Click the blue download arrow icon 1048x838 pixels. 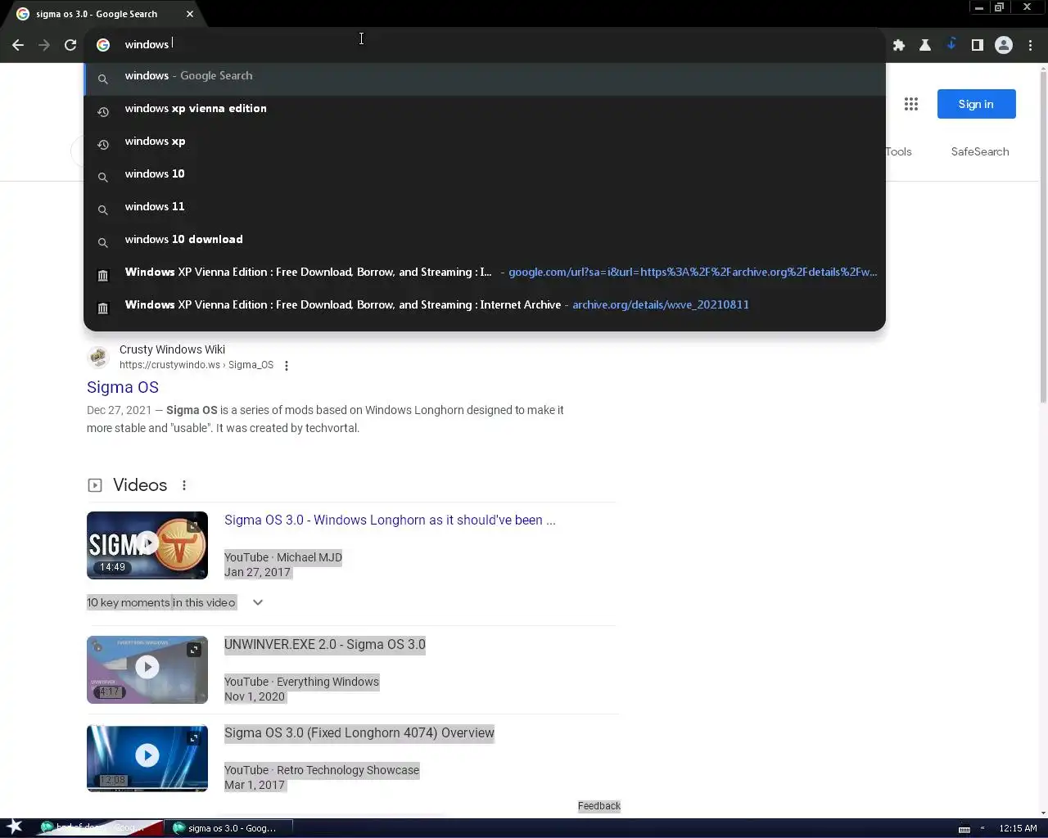click(x=951, y=44)
